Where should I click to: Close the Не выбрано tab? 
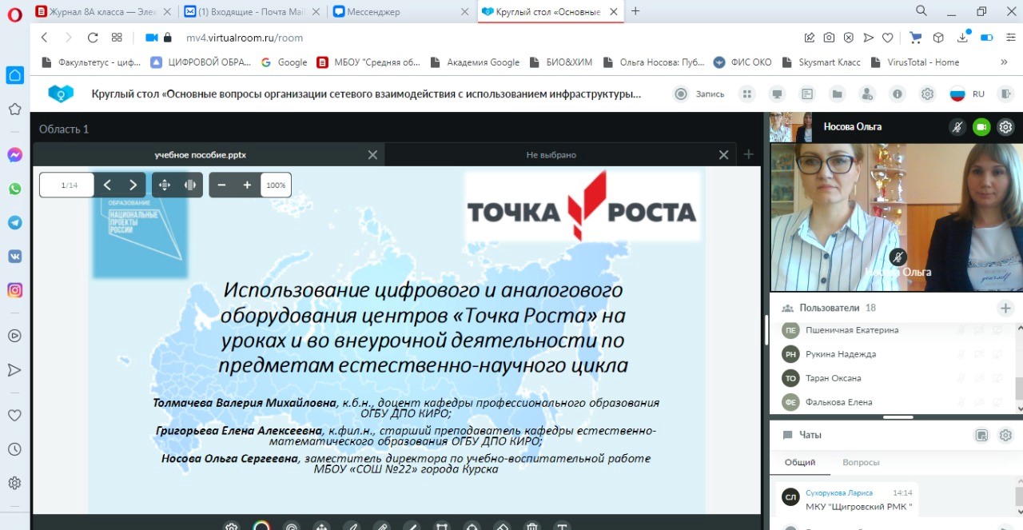coord(723,155)
